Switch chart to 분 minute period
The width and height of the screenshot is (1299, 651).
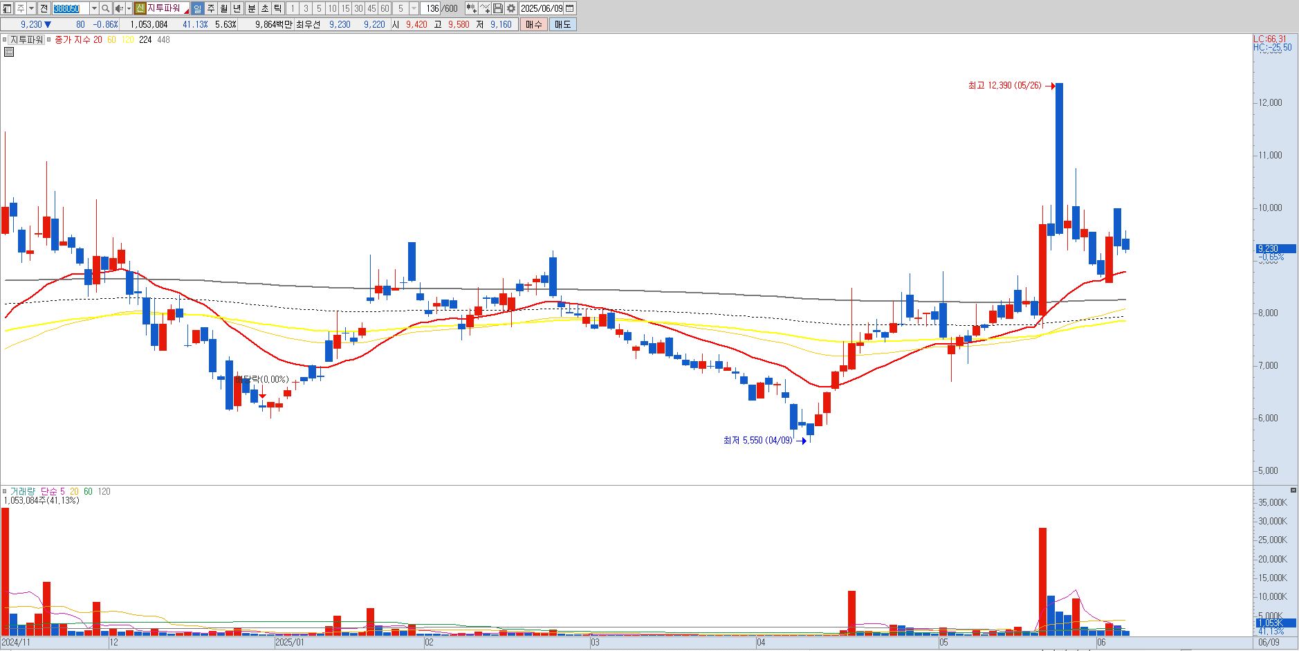251,8
